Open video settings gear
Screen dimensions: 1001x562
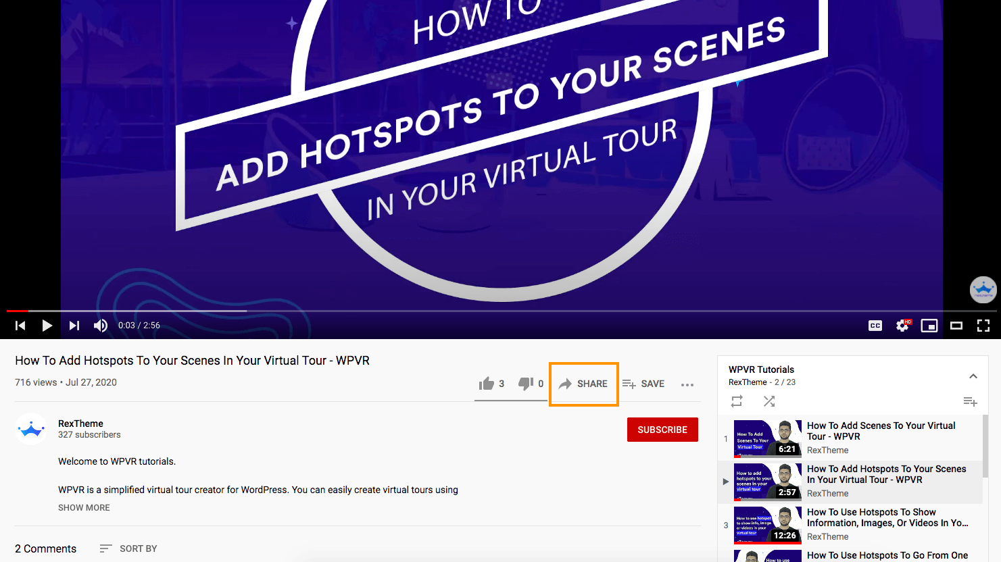pyautogui.click(x=902, y=326)
